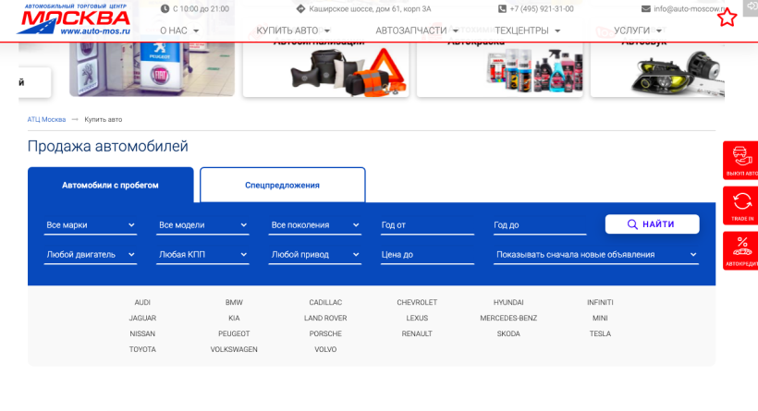Image resolution: width=758 pixels, height=411 pixels.
Task: Click the Moscow auto center logo
Action: click(74, 19)
